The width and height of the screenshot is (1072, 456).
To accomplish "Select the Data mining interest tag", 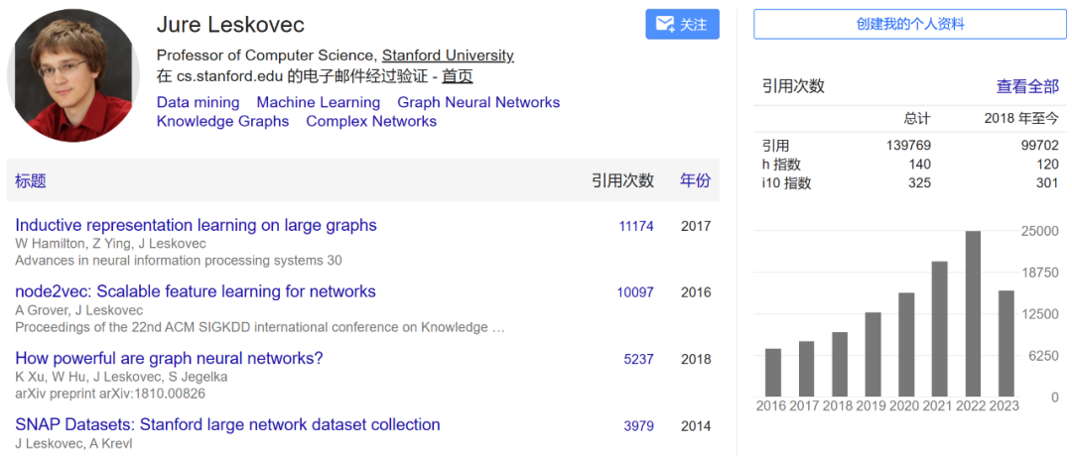I will point(198,102).
